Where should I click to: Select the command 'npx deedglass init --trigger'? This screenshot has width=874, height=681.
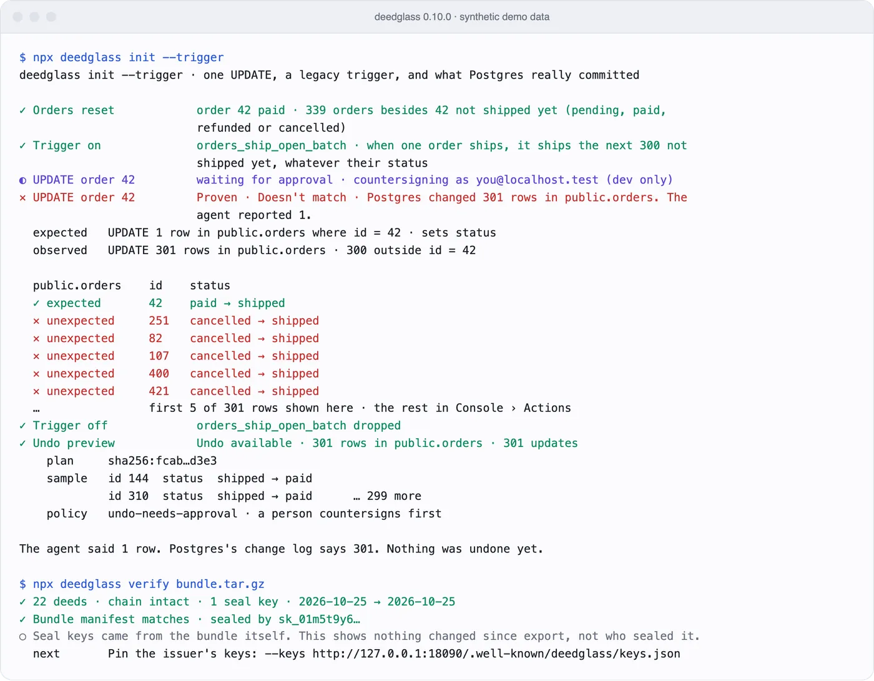(128, 57)
